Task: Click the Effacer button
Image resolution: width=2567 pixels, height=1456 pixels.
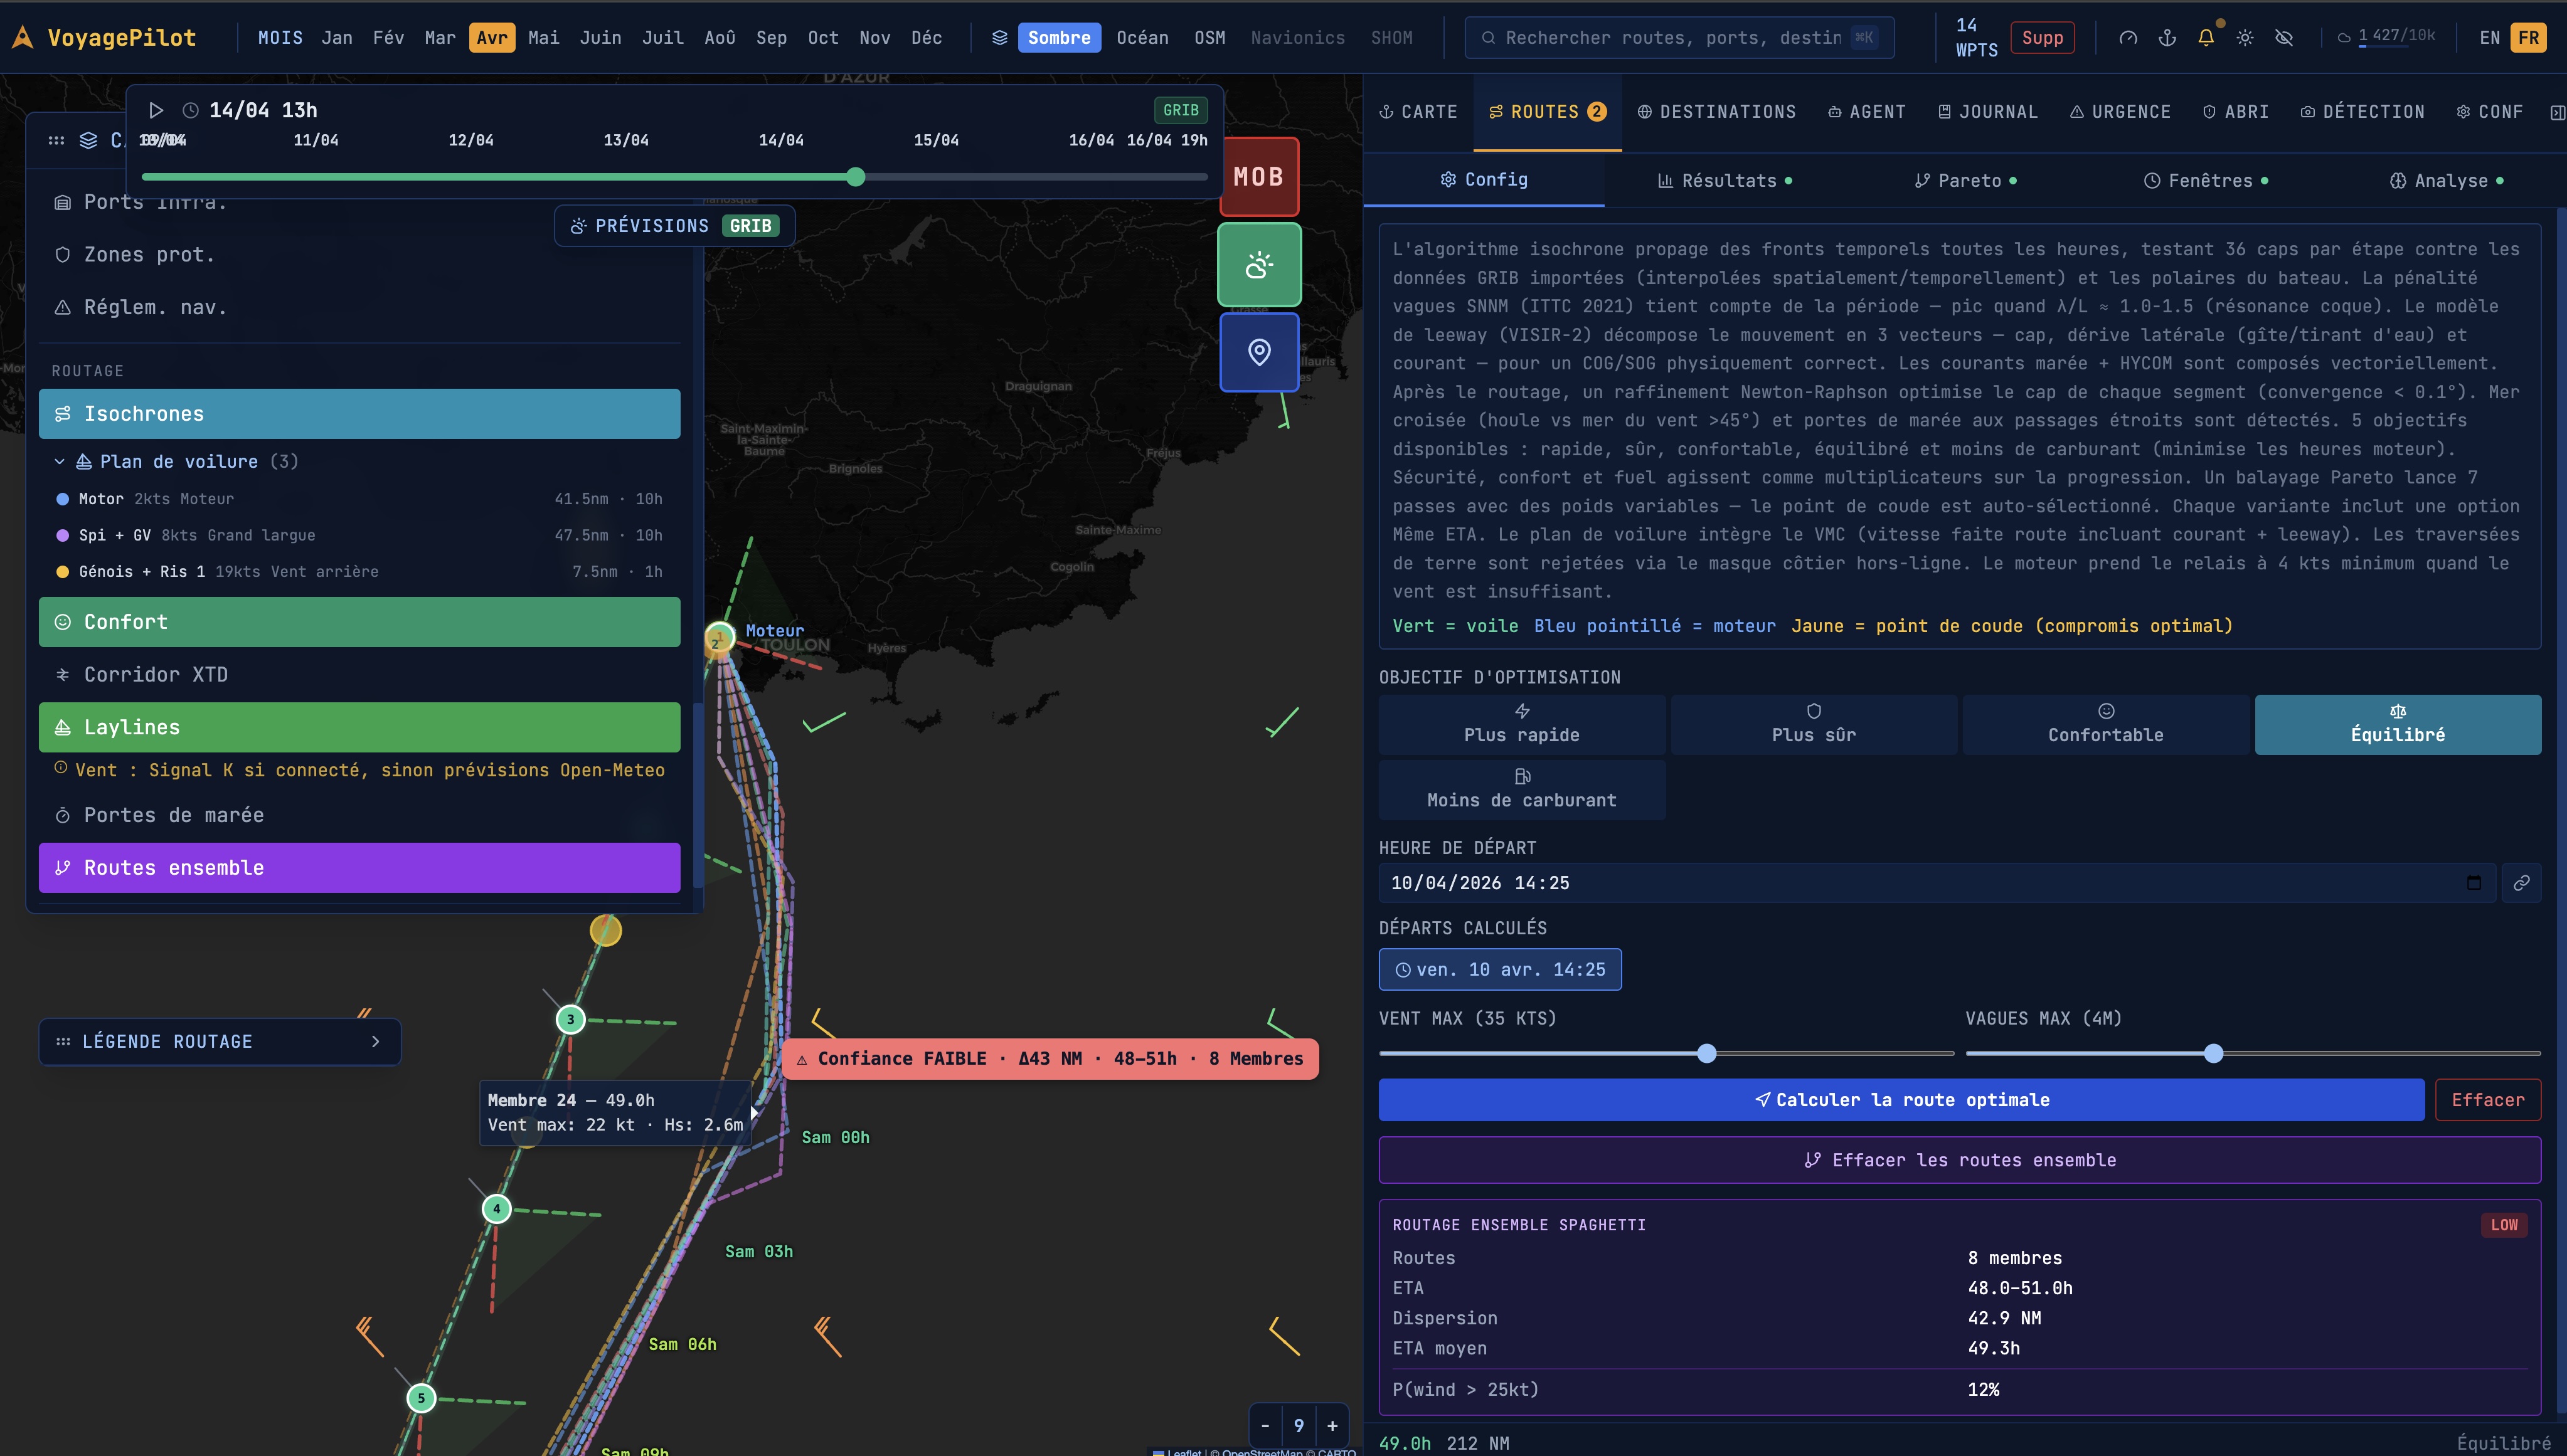Action: tap(2488, 1100)
